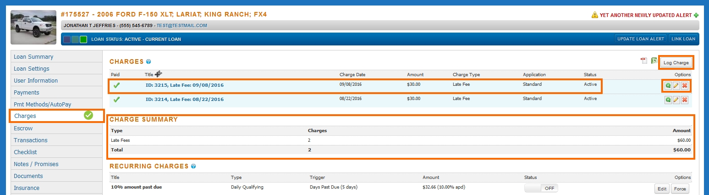This screenshot has height=195, width=709.
Task: Open Checklist in sidebar
Action: coord(56,152)
